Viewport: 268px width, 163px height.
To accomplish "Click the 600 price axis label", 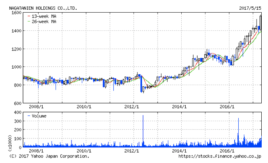I will pos(16,103).
